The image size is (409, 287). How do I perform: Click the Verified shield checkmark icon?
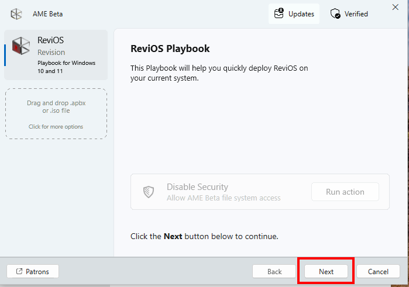pos(335,13)
